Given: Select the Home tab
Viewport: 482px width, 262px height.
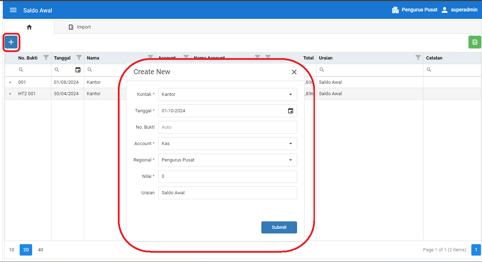Looking at the screenshot, I should tap(29, 27).
